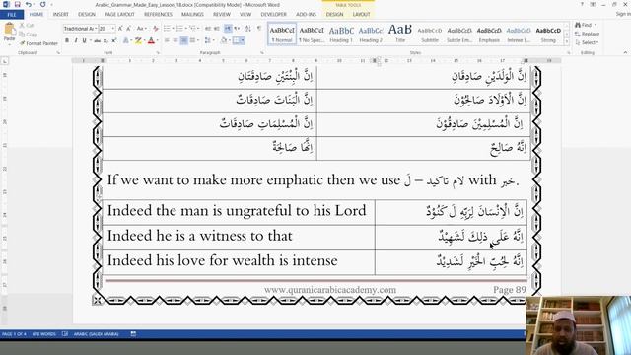Decrease paragraph indent
Image resolution: width=631 pixels, height=355 pixels.
(208, 29)
